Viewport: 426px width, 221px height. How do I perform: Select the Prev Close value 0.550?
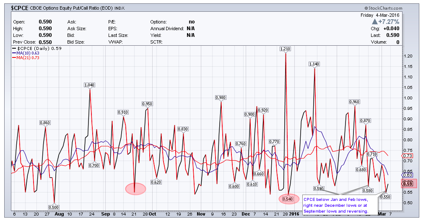click(45, 42)
